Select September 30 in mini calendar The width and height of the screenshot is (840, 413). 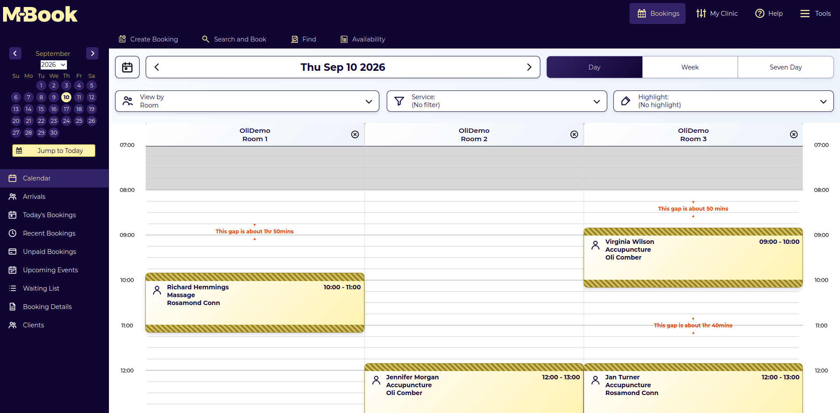[x=54, y=133]
